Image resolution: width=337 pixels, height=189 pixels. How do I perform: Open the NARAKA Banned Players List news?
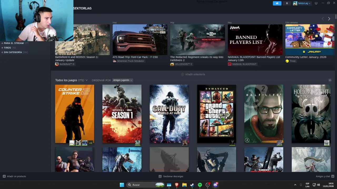(255, 40)
